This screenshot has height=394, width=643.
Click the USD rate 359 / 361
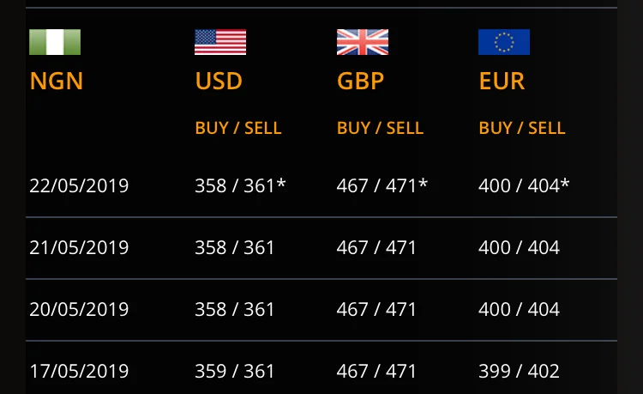[235, 372]
